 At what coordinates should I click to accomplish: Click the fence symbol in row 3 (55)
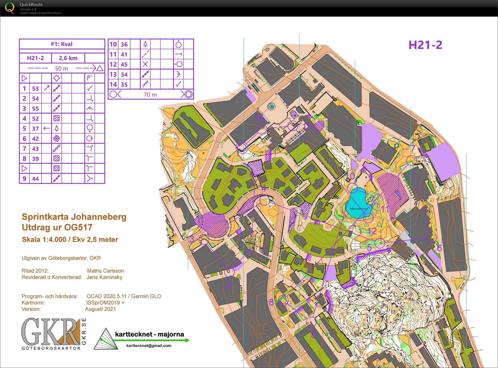[57, 108]
